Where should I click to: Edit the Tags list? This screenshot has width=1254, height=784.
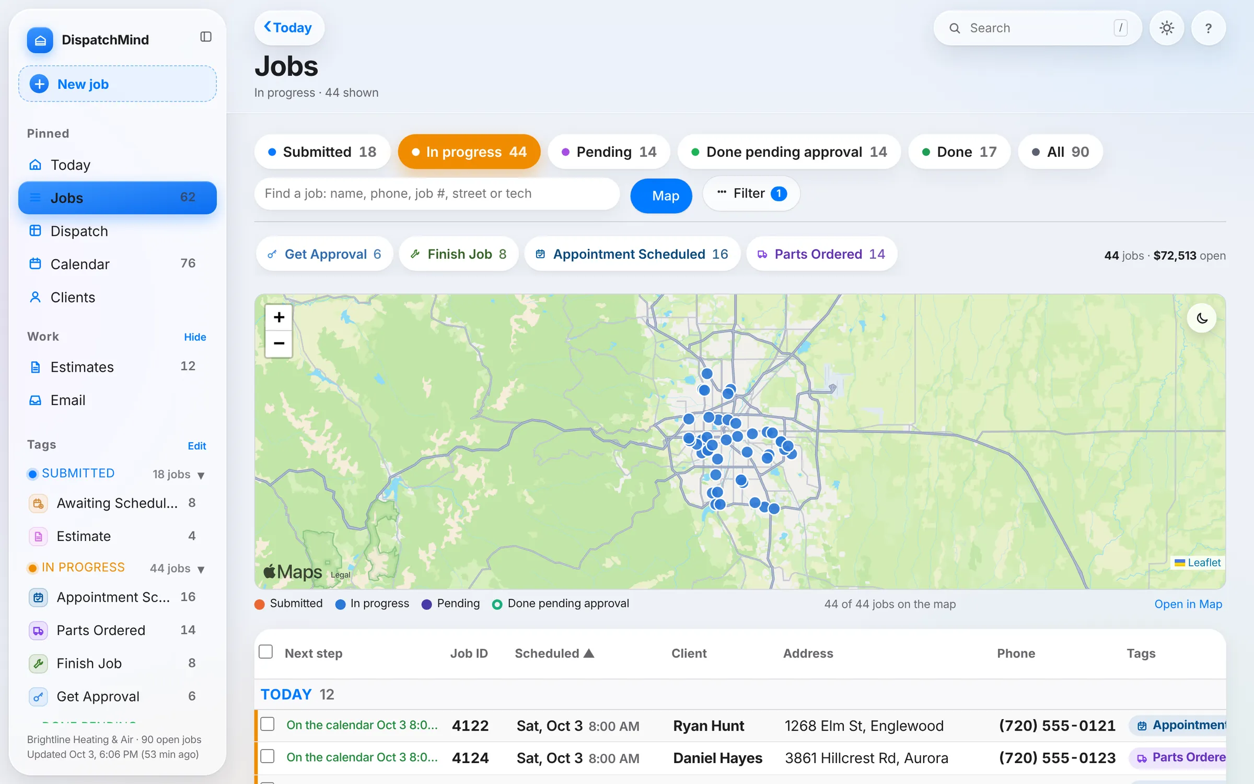tap(197, 446)
